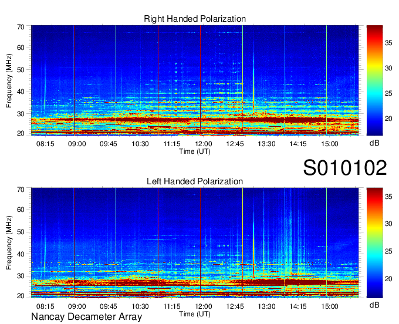Screen dimensions: 399x324
Task: Click the '35' value beside the upper colorbar
Action: (388, 43)
